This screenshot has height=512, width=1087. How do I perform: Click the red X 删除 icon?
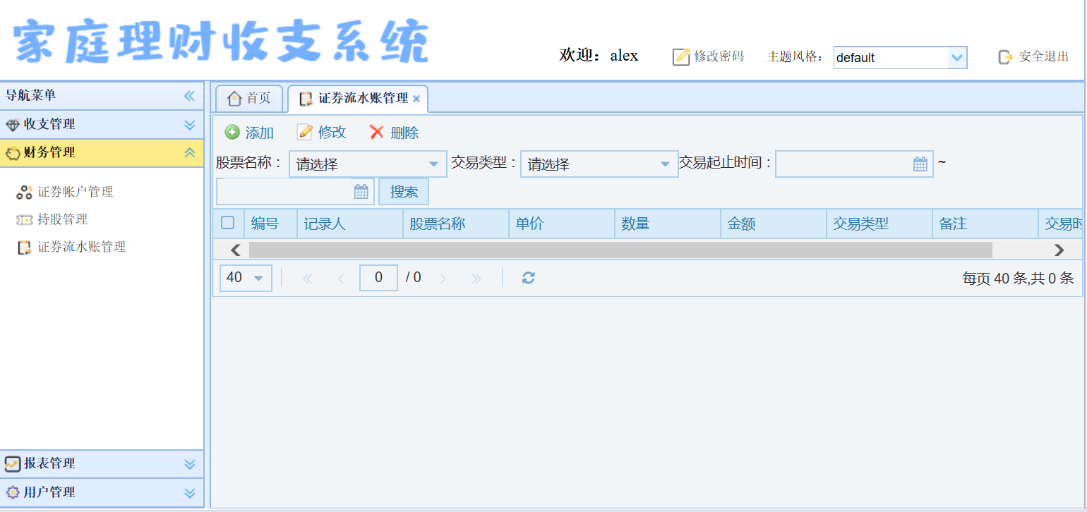pyautogui.click(x=377, y=132)
